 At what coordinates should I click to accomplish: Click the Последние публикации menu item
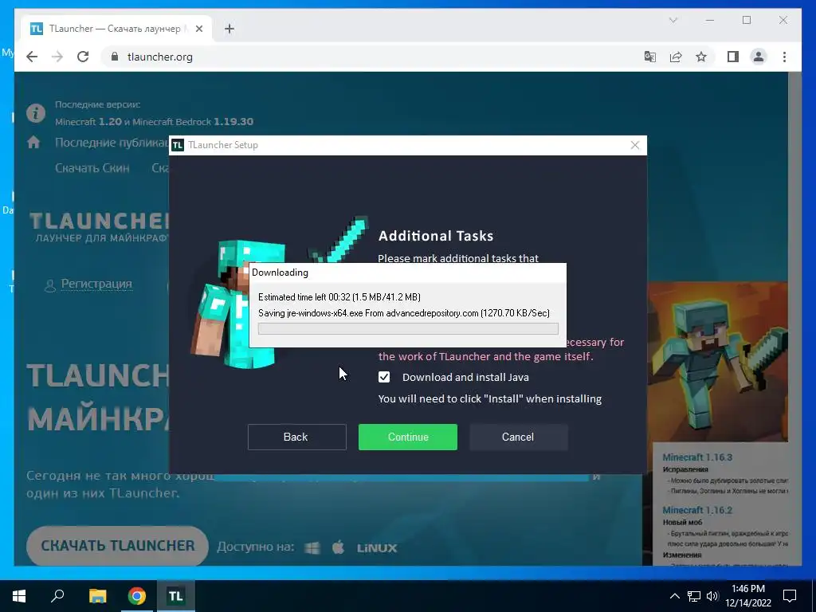coord(112,143)
